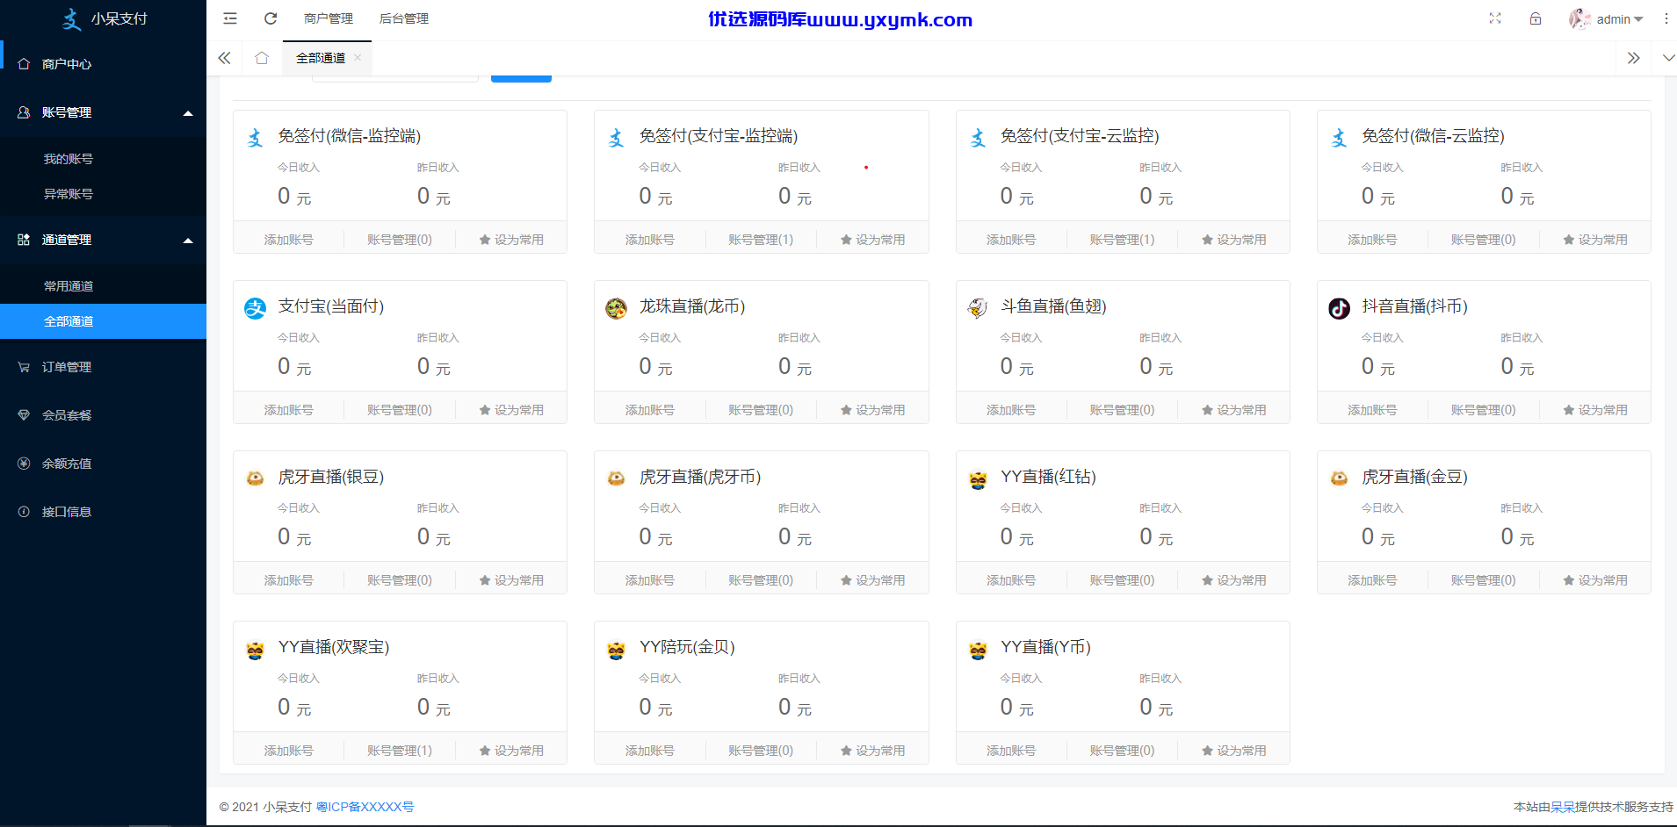Open 异常账号 in the sidebar

(103, 194)
